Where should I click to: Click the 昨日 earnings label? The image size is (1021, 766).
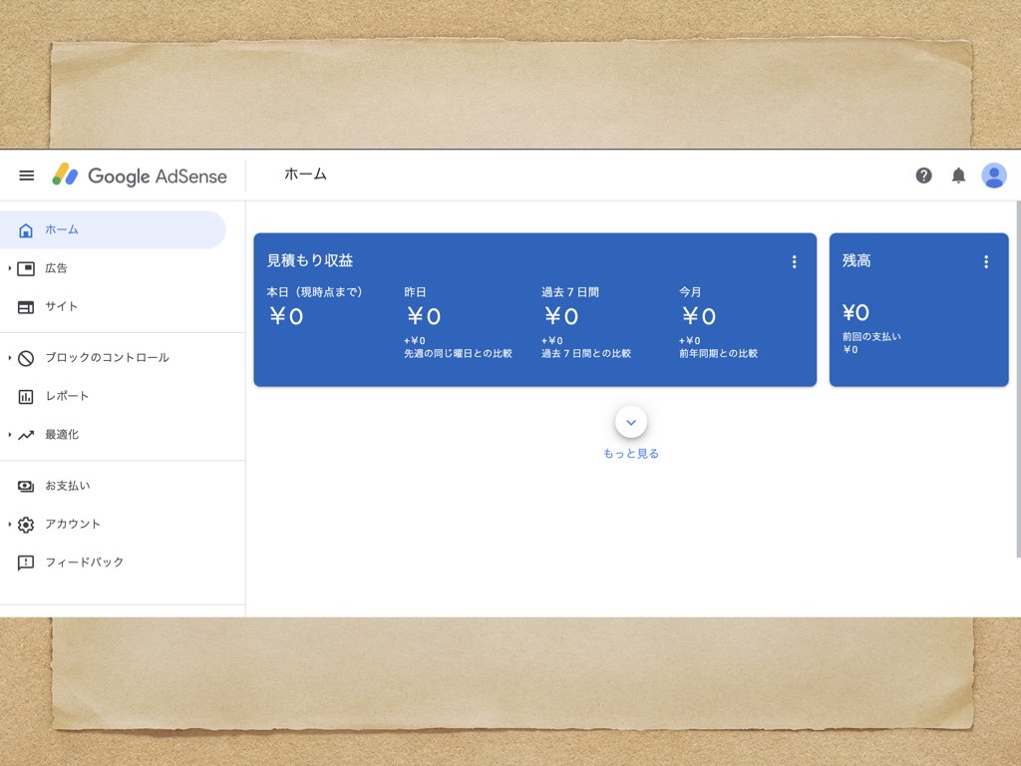[415, 292]
